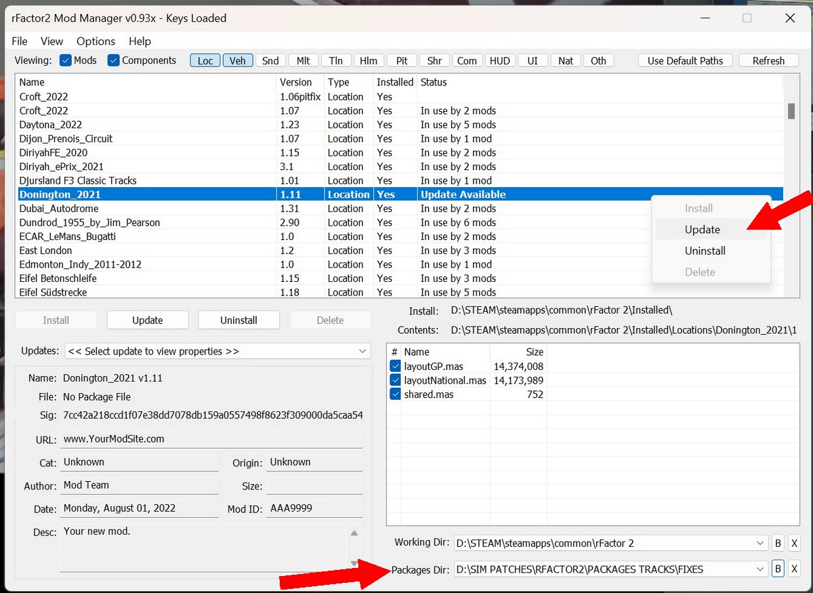
Task: Sort the contents list by Size column
Action: (518, 352)
